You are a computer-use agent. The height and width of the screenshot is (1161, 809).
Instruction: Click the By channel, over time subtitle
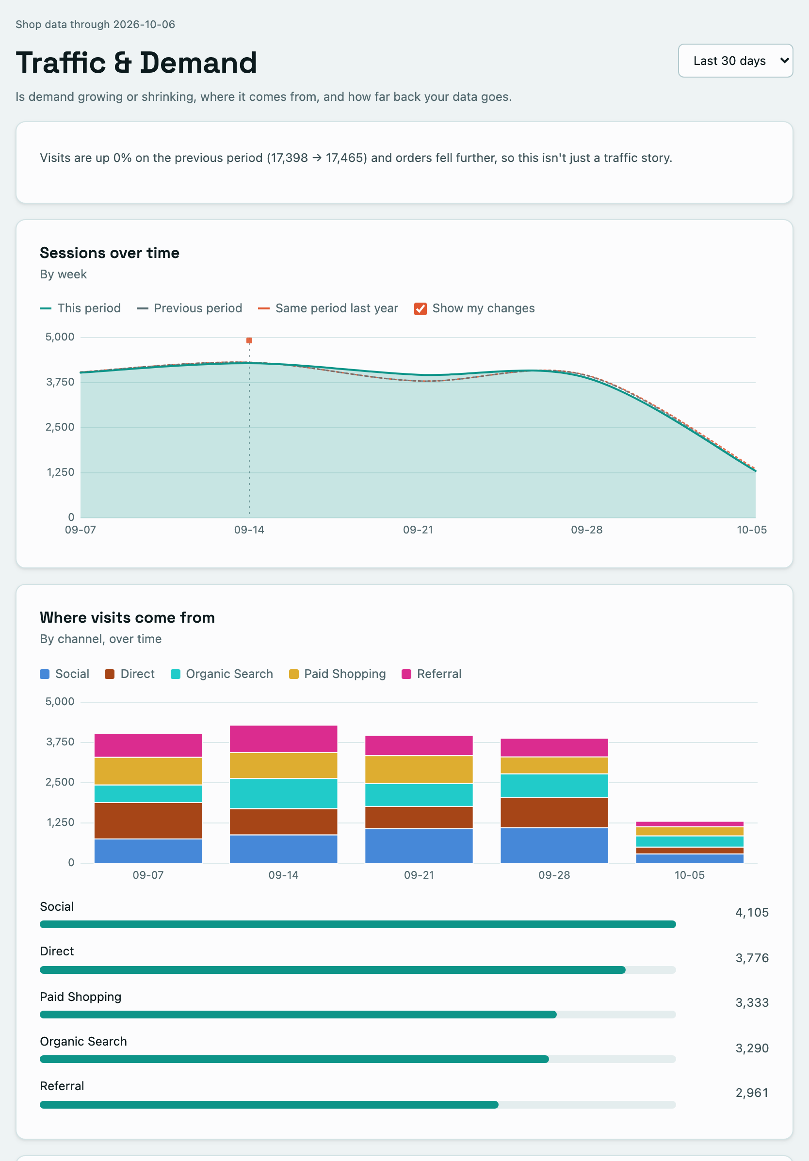(x=100, y=639)
